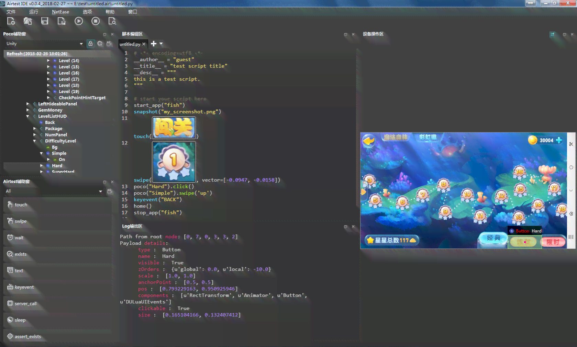The height and width of the screenshot is (347, 577).
Task: Open the 运行 menu
Action: (34, 12)
